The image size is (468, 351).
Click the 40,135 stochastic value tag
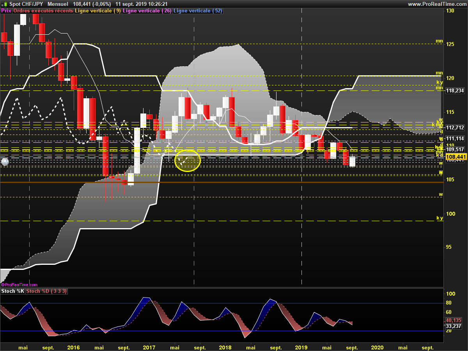(x=453, y=321)
